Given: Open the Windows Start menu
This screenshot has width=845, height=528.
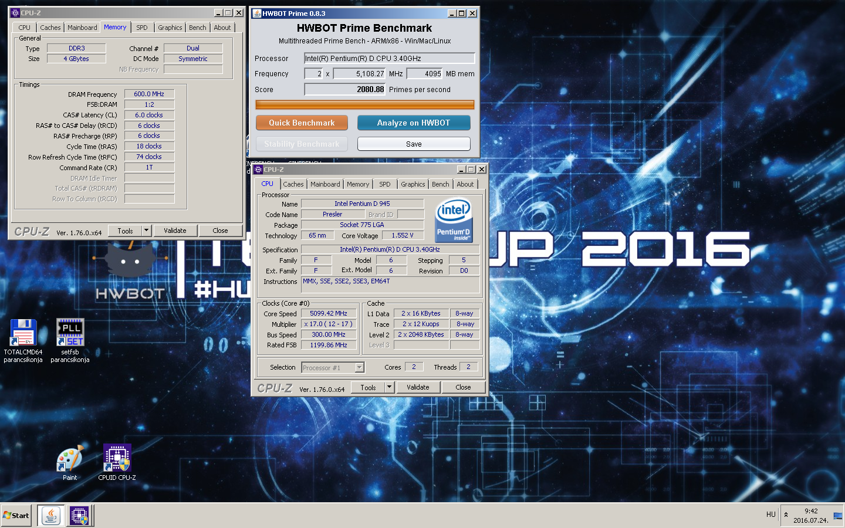Looking at the screenshot, I should [16, 516].
